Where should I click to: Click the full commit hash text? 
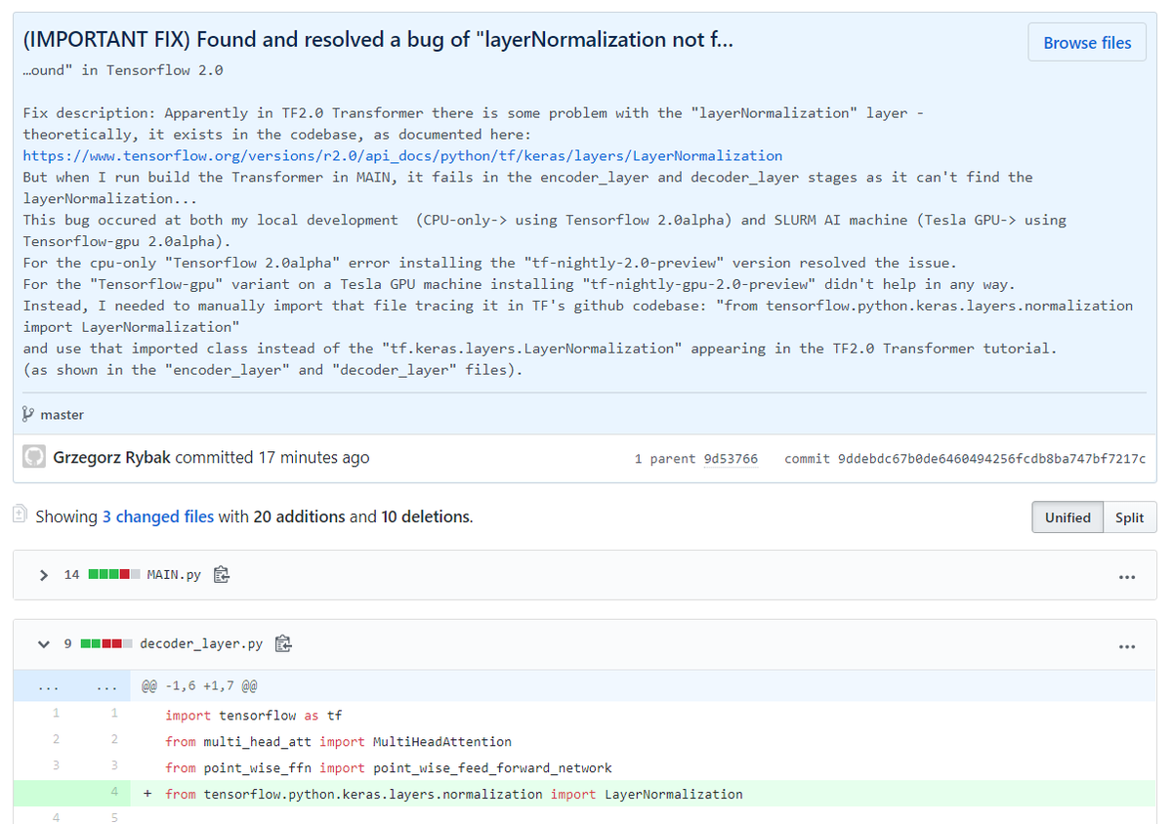coord(991,459)
